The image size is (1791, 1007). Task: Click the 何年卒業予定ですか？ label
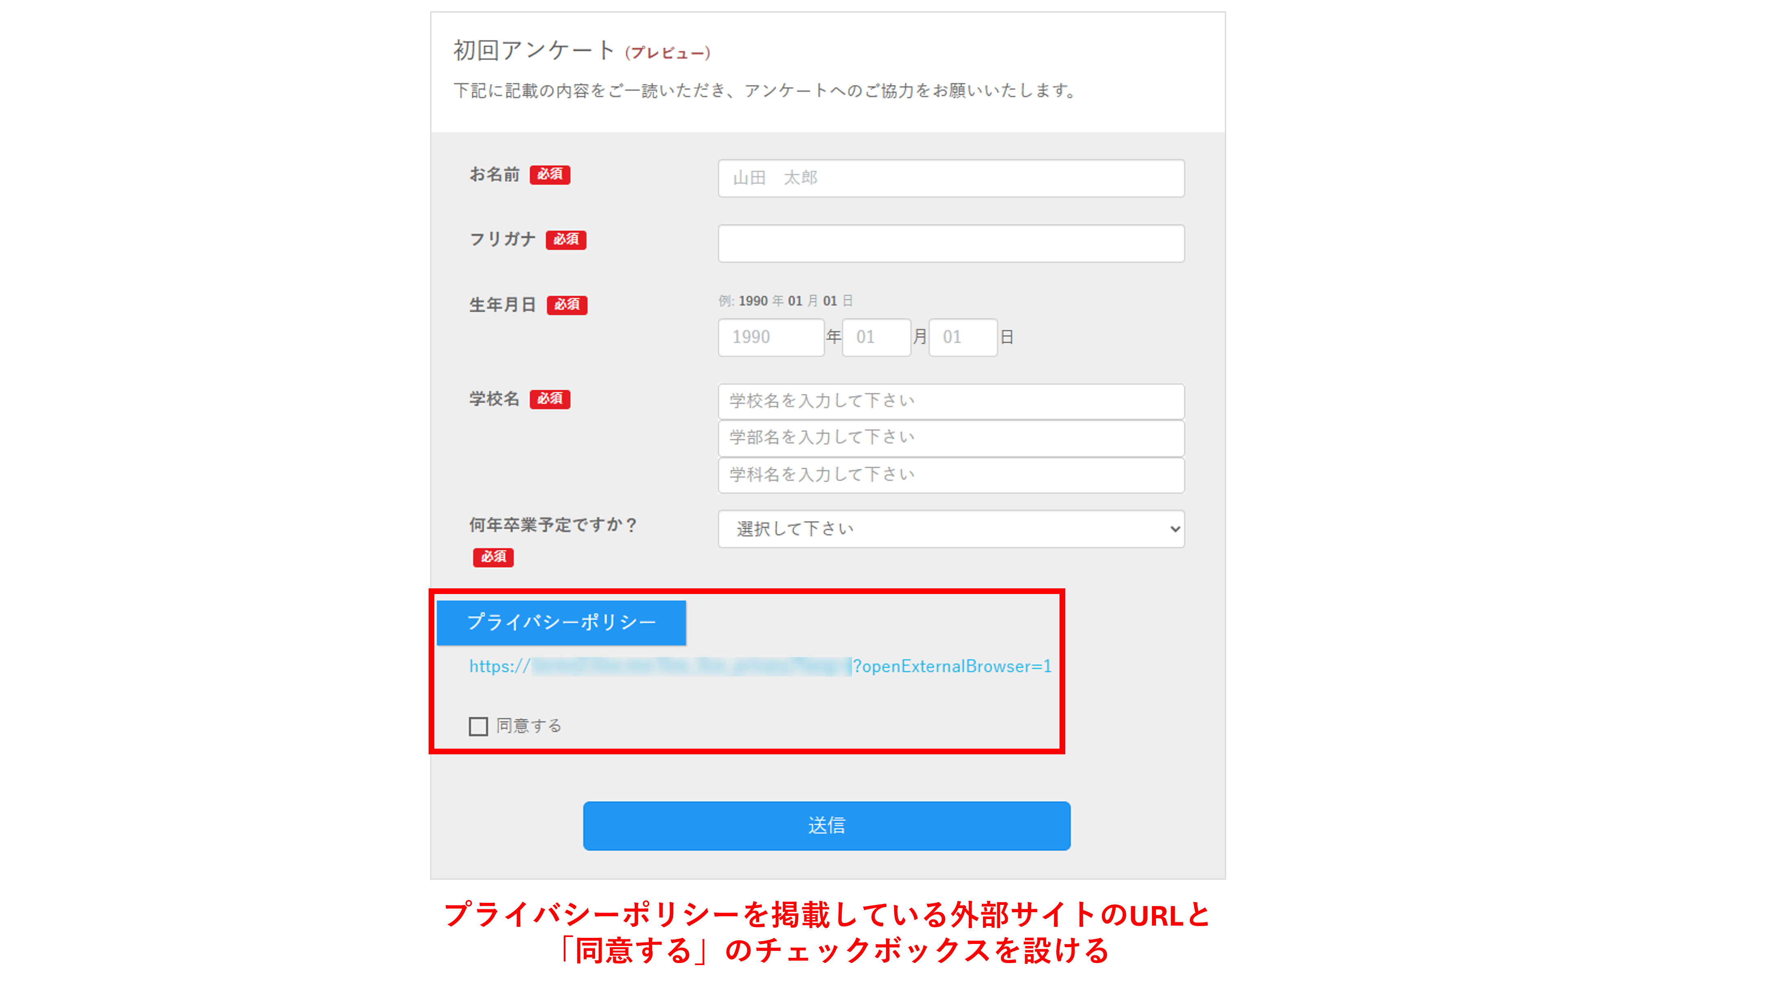553,525
